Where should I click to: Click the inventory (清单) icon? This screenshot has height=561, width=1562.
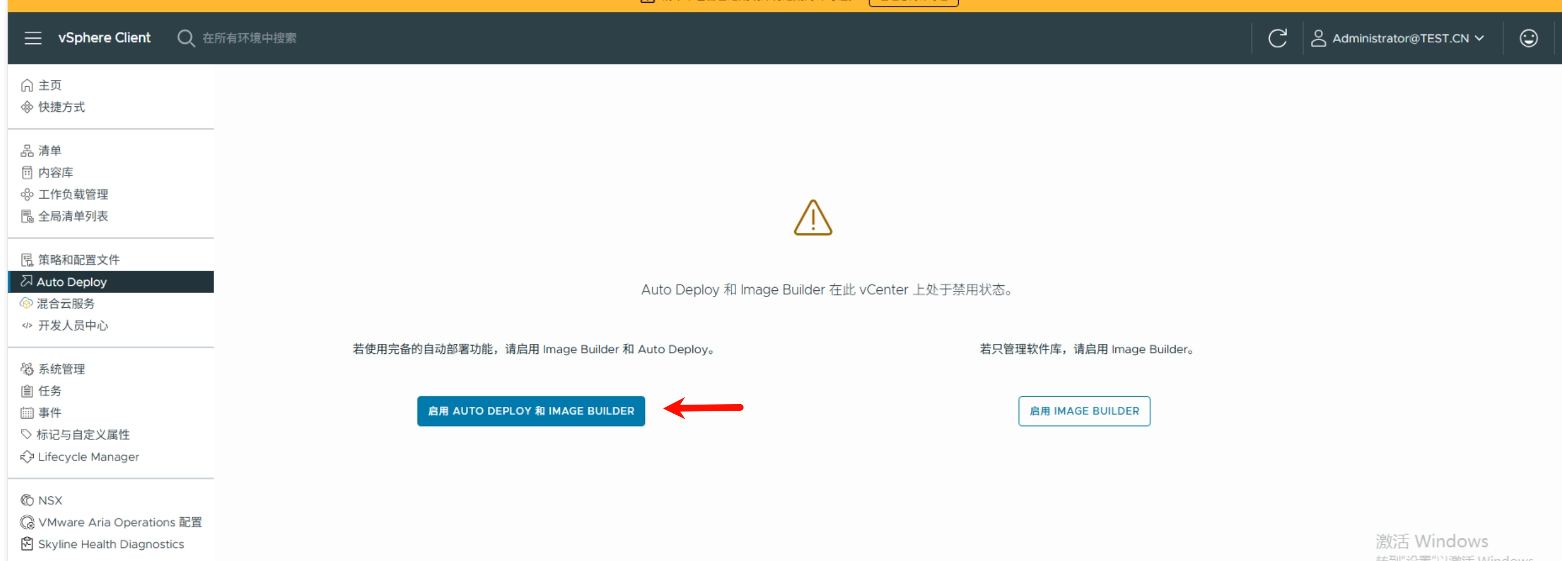click(x=26, y=151)
